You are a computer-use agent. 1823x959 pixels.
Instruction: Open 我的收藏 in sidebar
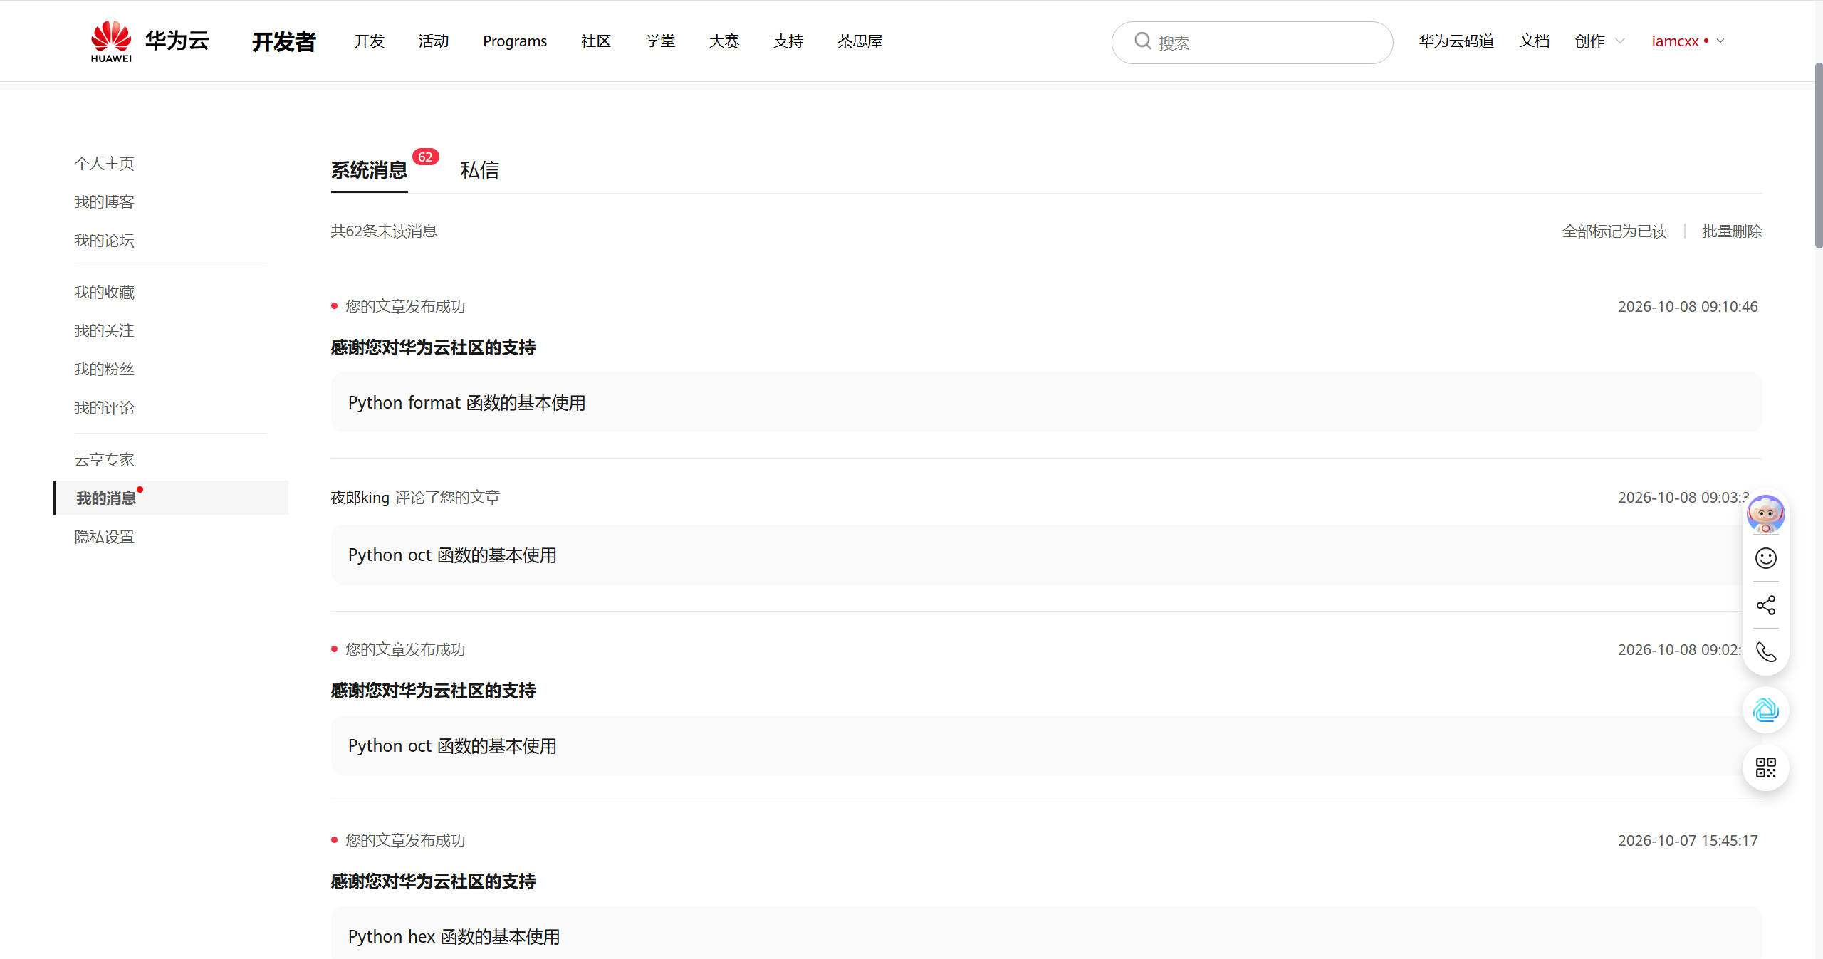(104, 293)
